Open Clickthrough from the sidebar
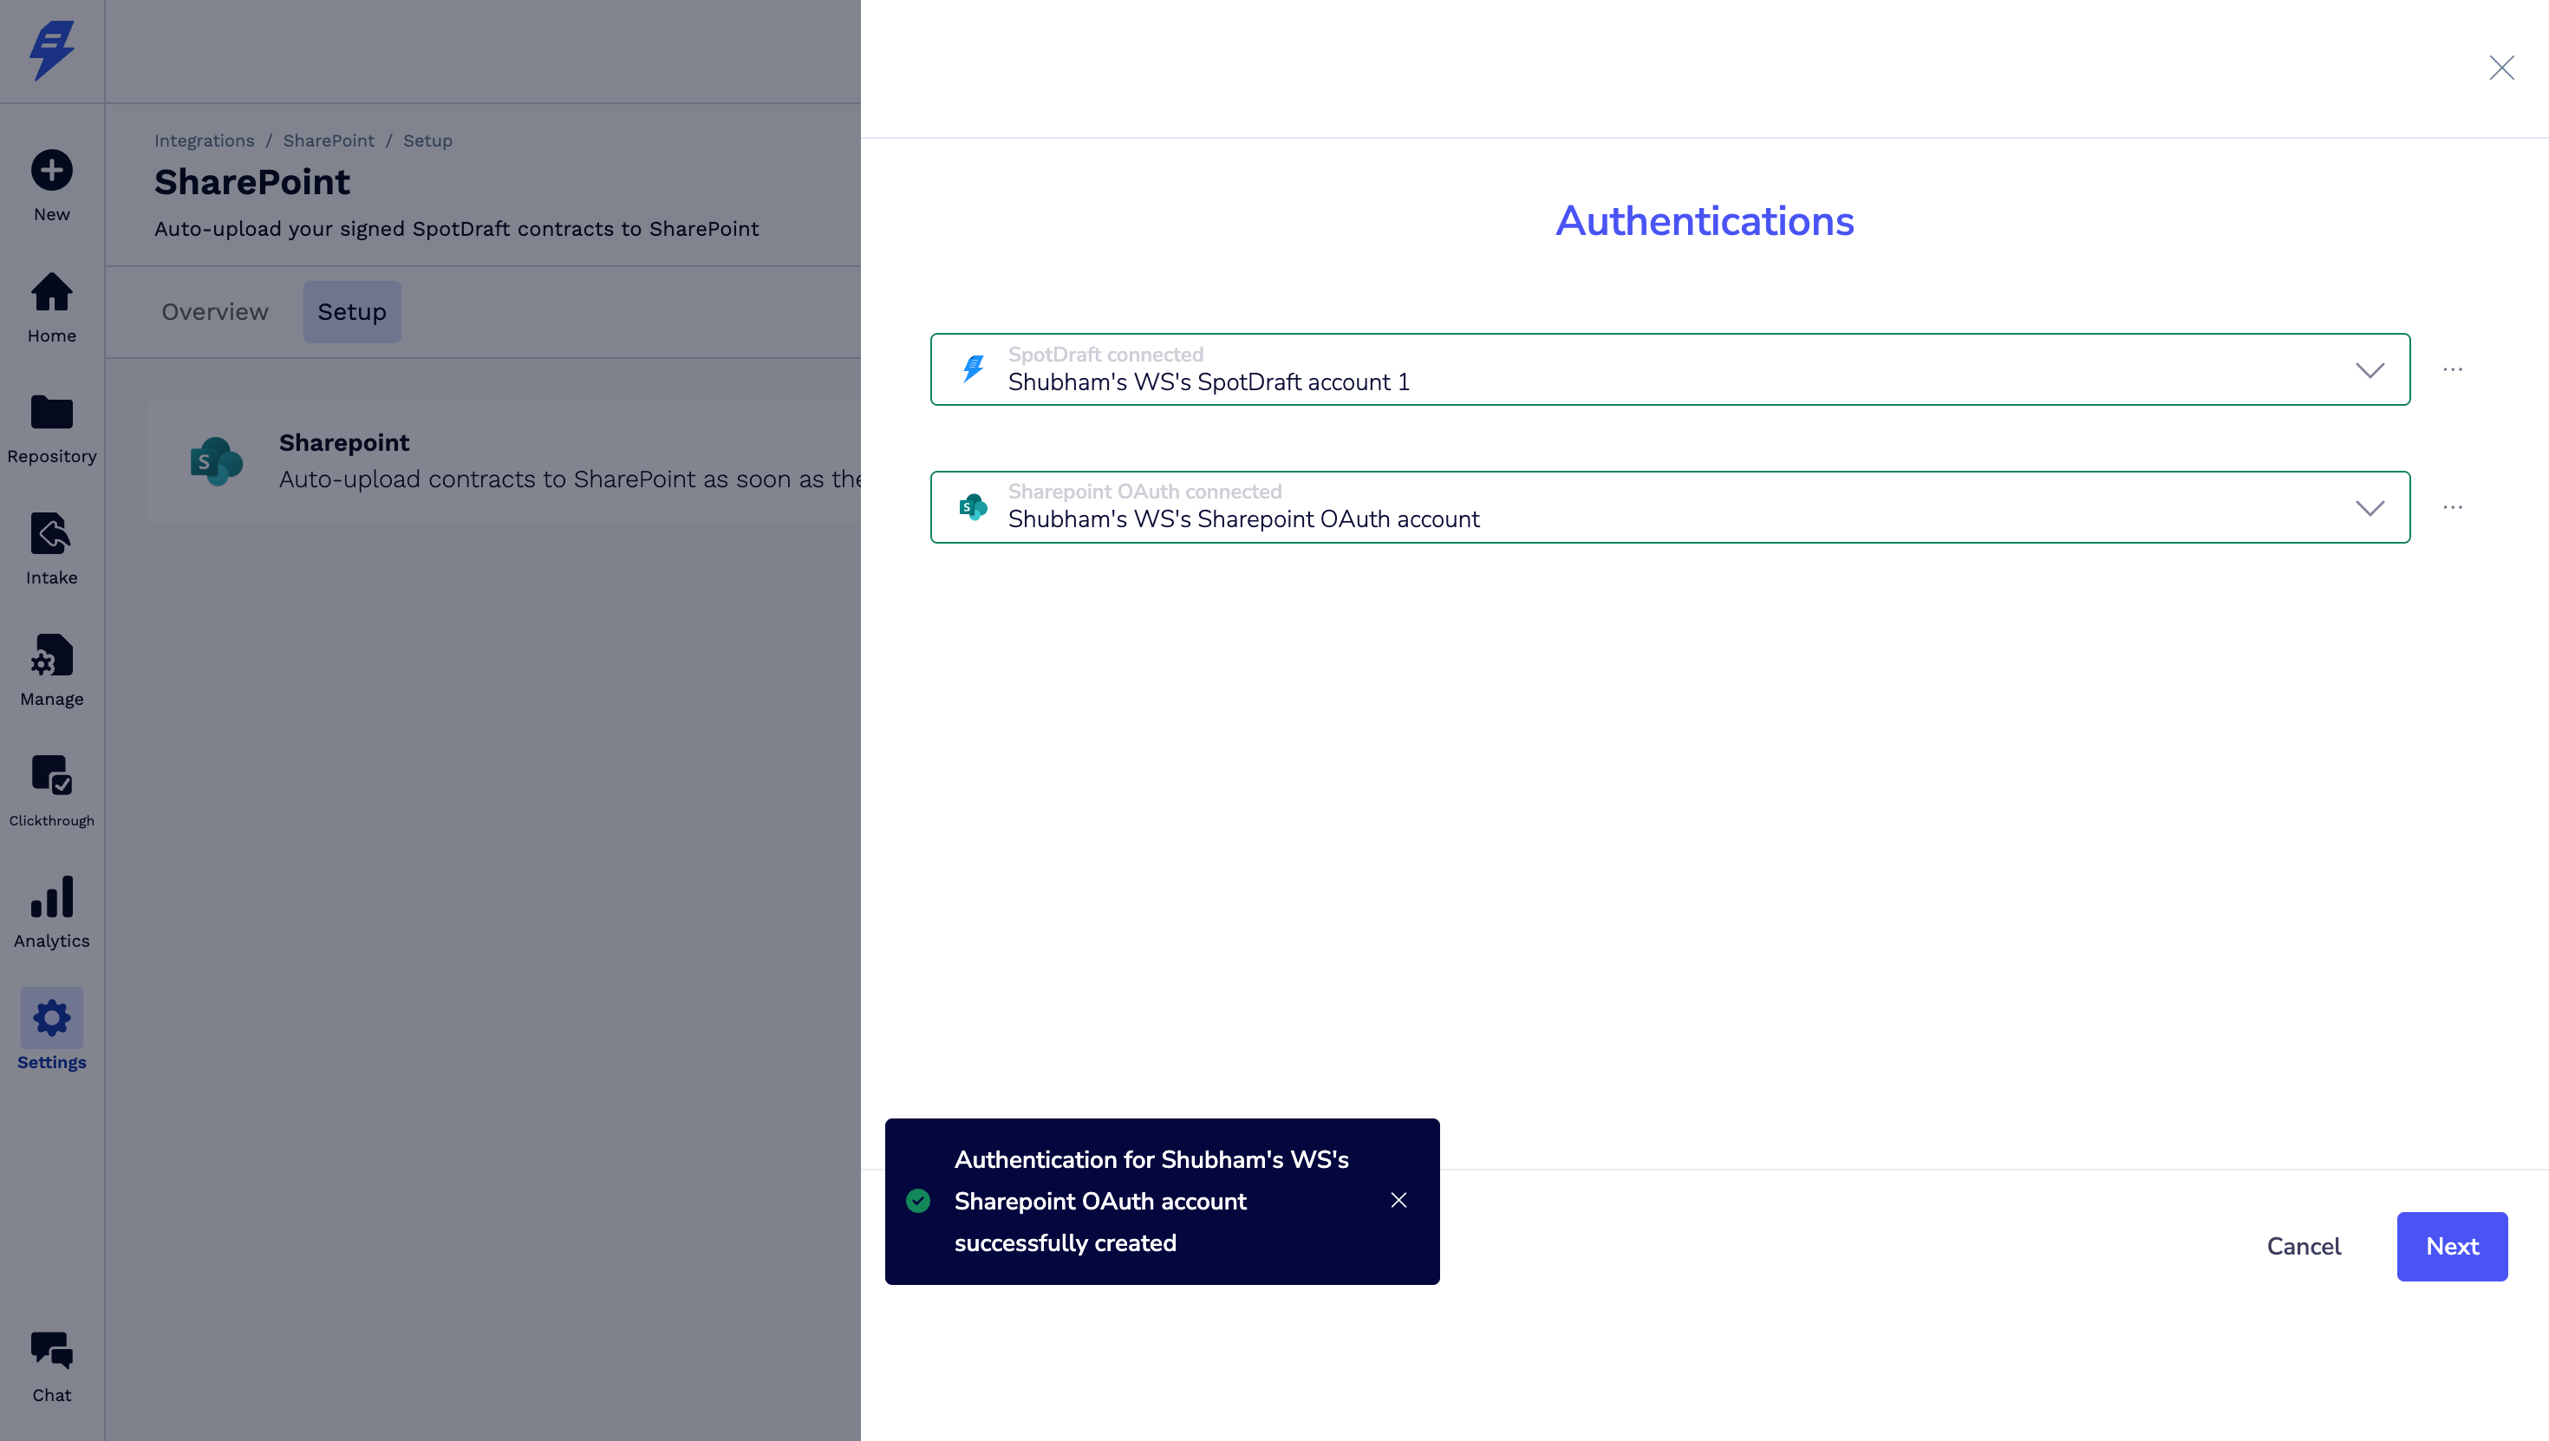Viewport: 2549px width, 1441px height. coord(51,776)
